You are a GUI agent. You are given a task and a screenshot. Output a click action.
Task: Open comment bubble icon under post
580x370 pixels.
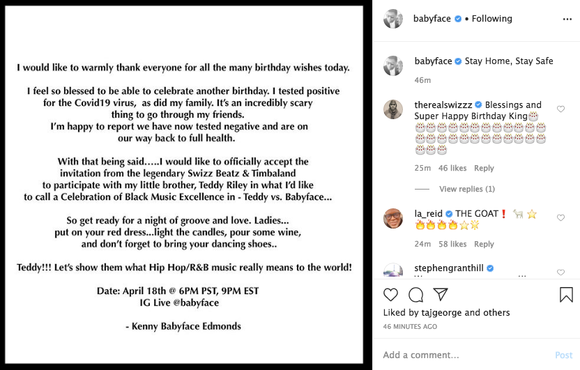415,295
